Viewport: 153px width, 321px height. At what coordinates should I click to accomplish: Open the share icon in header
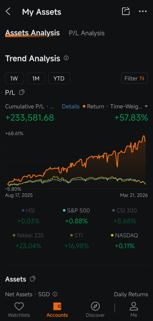click(x=126, y=11)
